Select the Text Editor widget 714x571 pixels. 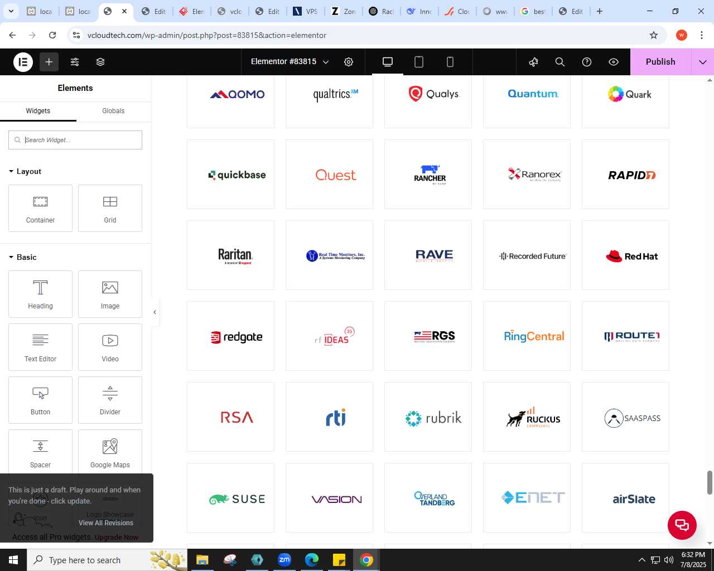(x=40, y=347)
